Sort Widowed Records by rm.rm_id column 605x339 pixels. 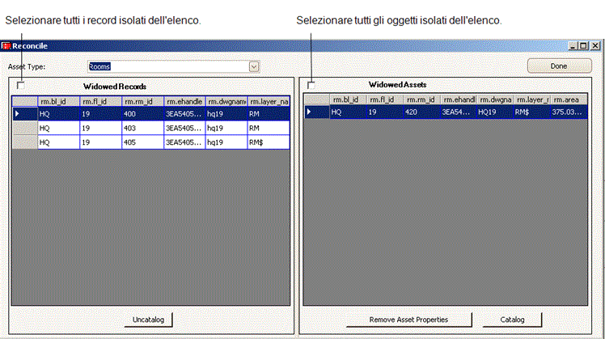coord(143,102)
